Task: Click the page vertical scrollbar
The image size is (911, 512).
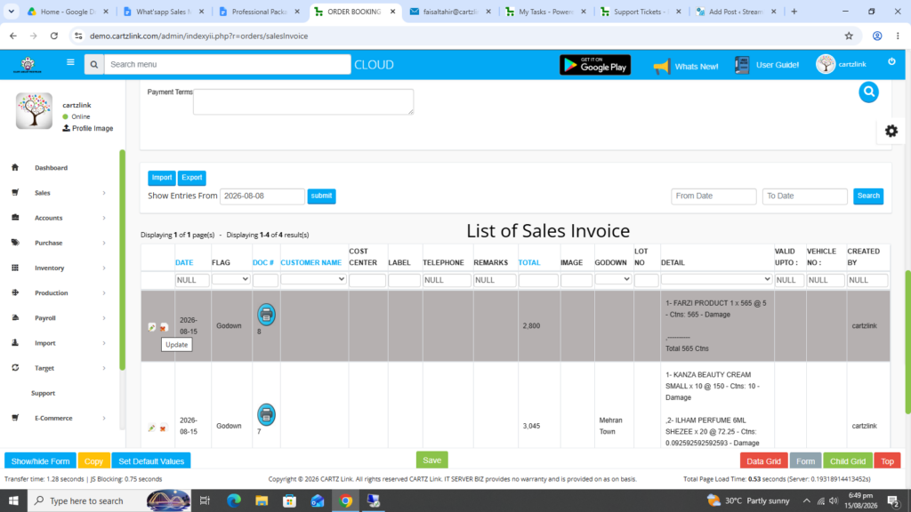Action: [x=907, y=342]
